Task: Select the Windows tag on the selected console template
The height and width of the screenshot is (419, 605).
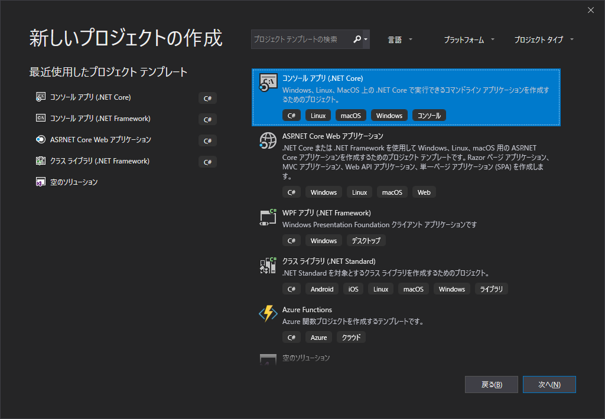Action: pyautogui.click(x=389, y=115)
